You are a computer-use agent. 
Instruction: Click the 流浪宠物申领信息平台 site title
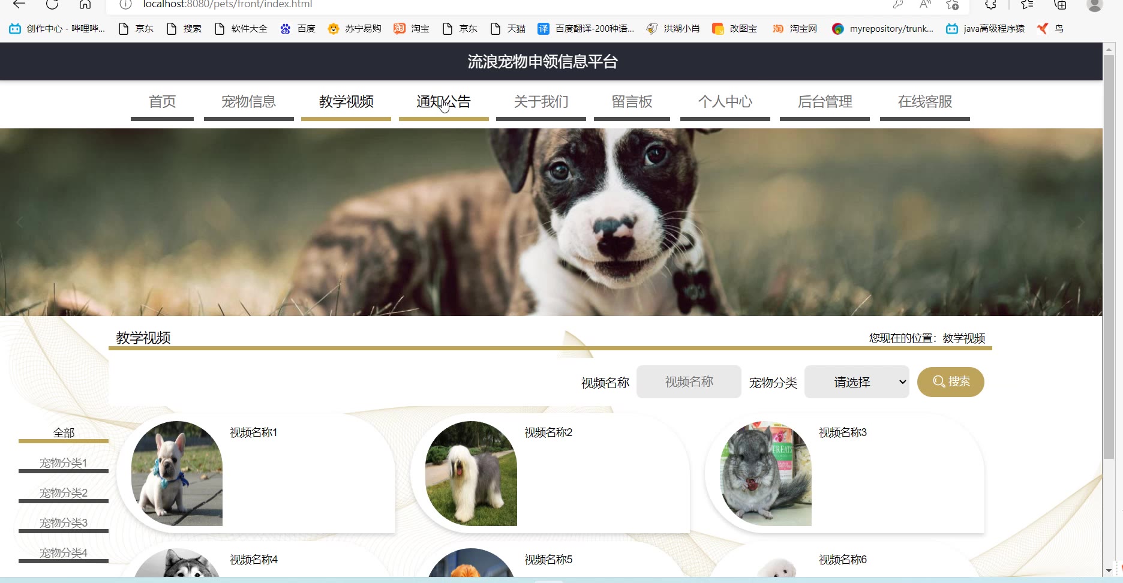click(542, 62)
